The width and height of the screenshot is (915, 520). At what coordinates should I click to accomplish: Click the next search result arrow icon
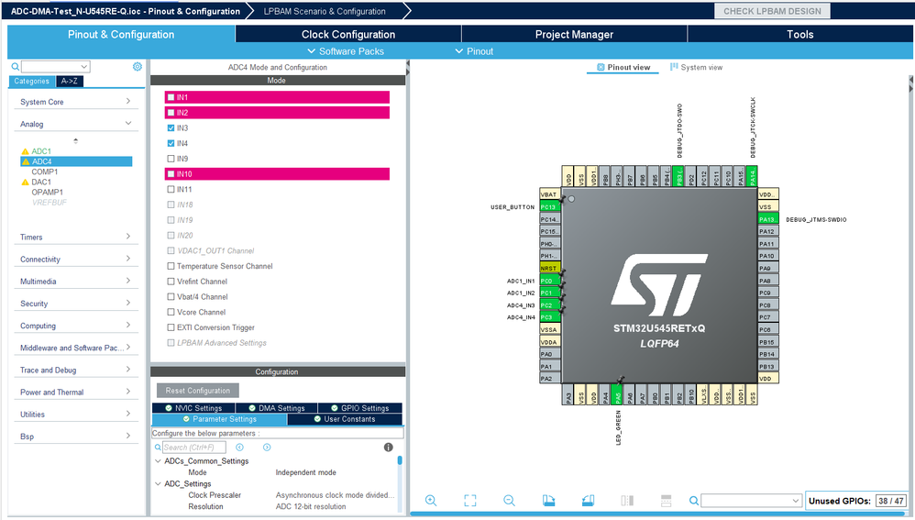pyautogui.click(x=267, y=447)
